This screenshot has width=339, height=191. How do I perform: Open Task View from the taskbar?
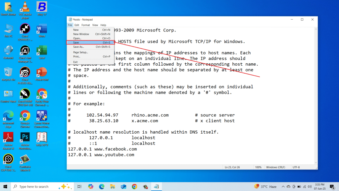point(79,186)
